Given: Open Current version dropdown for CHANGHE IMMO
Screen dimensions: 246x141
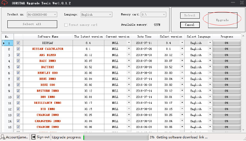Looking at the screenshot, I should (129, 127).
